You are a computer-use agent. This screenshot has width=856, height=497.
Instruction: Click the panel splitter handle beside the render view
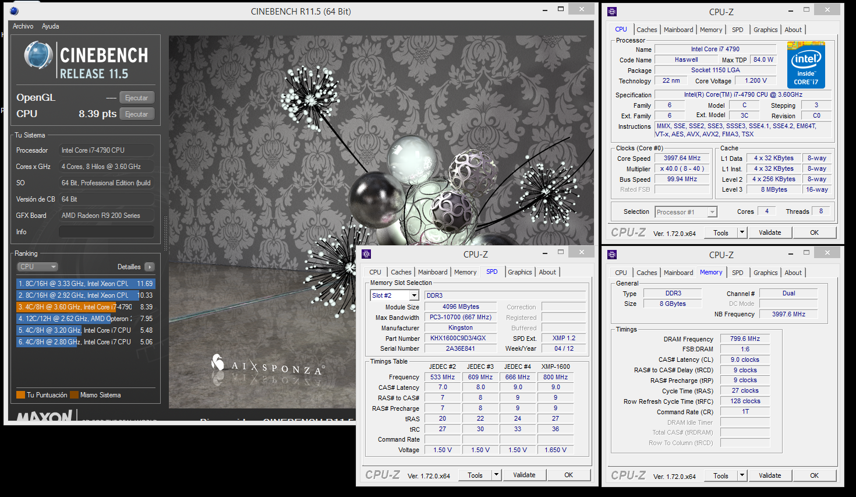[x=165, y=233]
